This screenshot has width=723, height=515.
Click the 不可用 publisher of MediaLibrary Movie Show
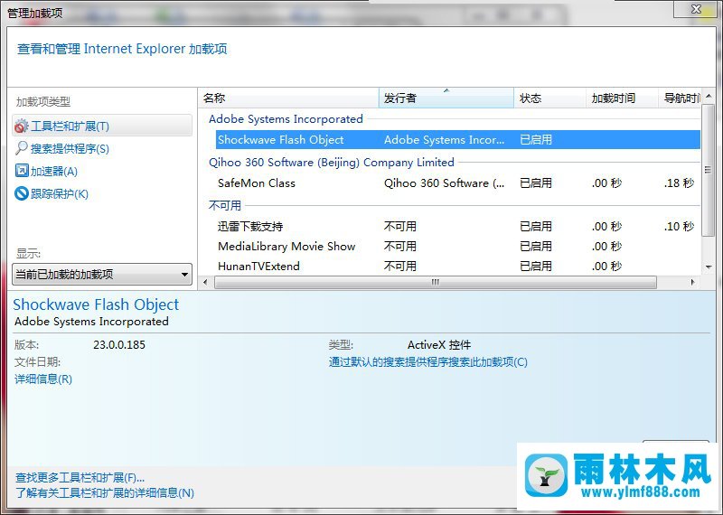(400, 246)
